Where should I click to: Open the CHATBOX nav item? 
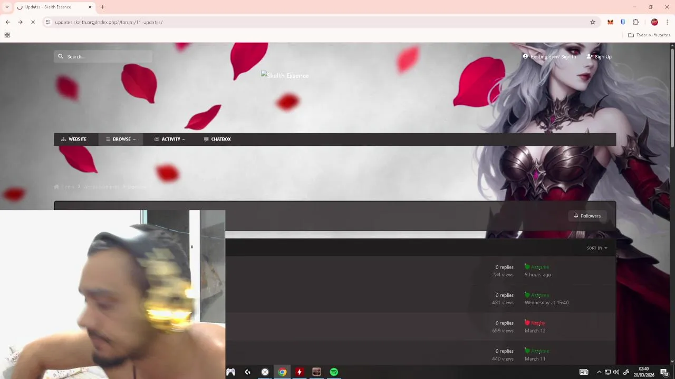(217, 139)
